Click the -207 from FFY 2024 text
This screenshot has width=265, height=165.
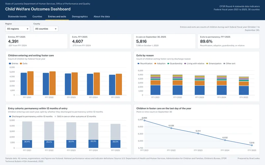tap(18, 46)
